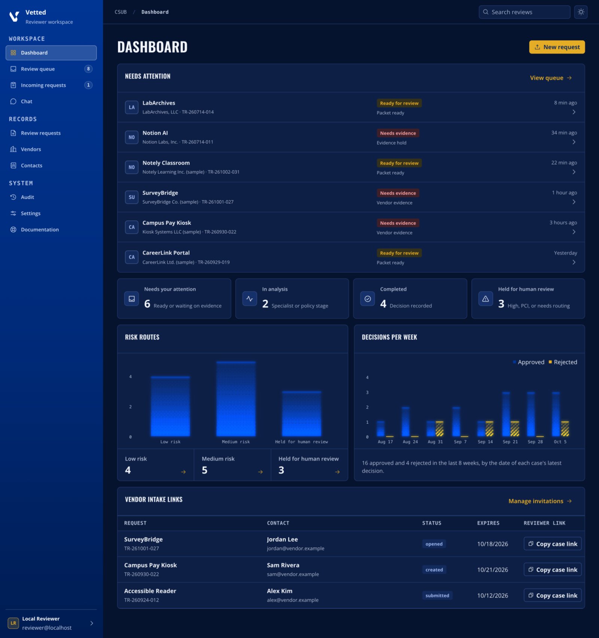Open Incoming requests in the sidebar
This screenshot has width=599, height=638.
51,85
